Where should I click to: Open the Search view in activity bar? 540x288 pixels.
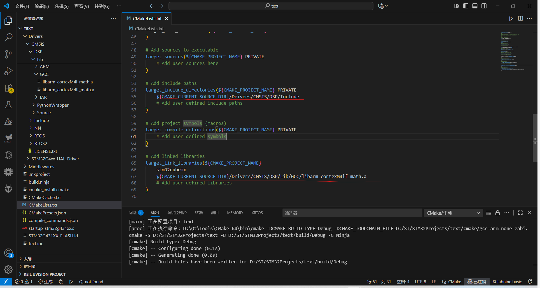[8, 38]
